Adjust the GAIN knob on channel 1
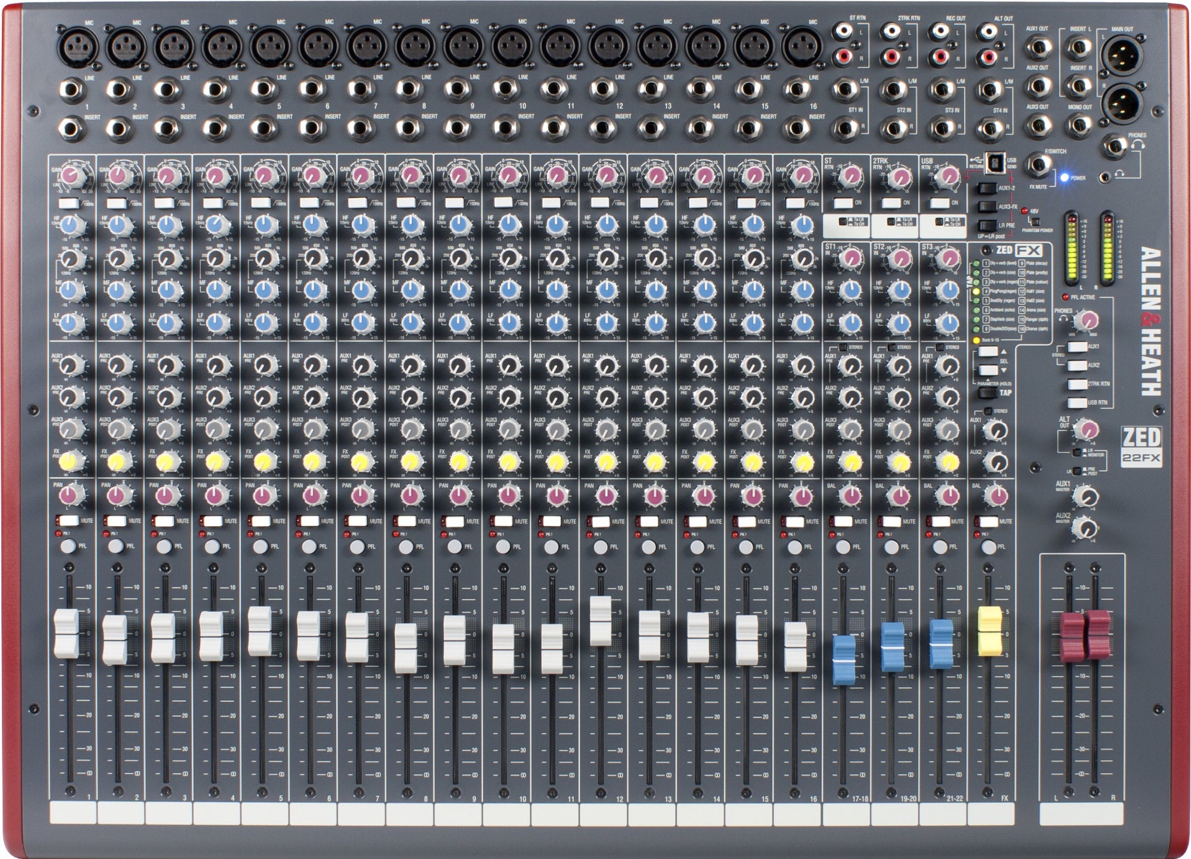This screenshot has width=1191, height=859. (70, 175)
